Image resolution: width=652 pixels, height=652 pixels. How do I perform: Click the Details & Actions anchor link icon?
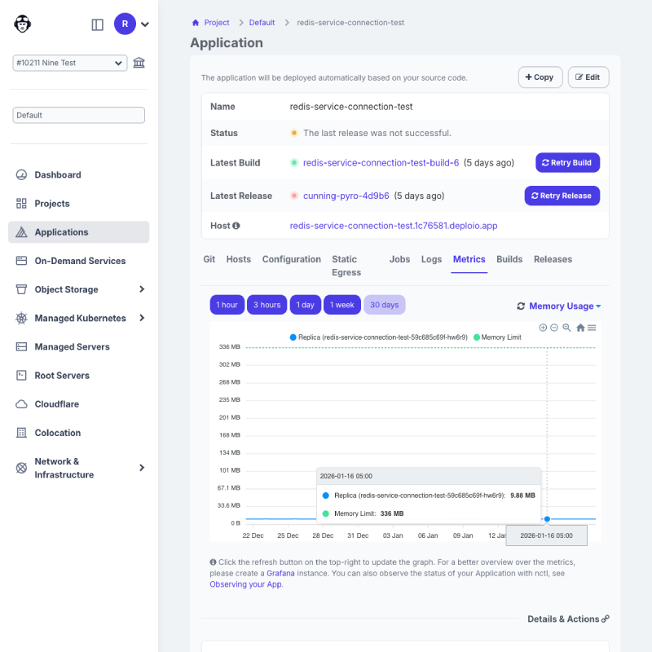coord(606,619)
